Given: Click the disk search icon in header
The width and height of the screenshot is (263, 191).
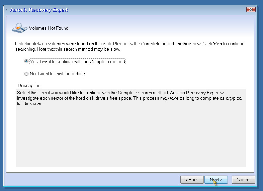Looking at the screenshot, I should point(19,27).
